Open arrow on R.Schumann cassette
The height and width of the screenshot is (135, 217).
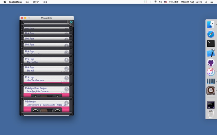pyautogui.click(x=66, y=103)
